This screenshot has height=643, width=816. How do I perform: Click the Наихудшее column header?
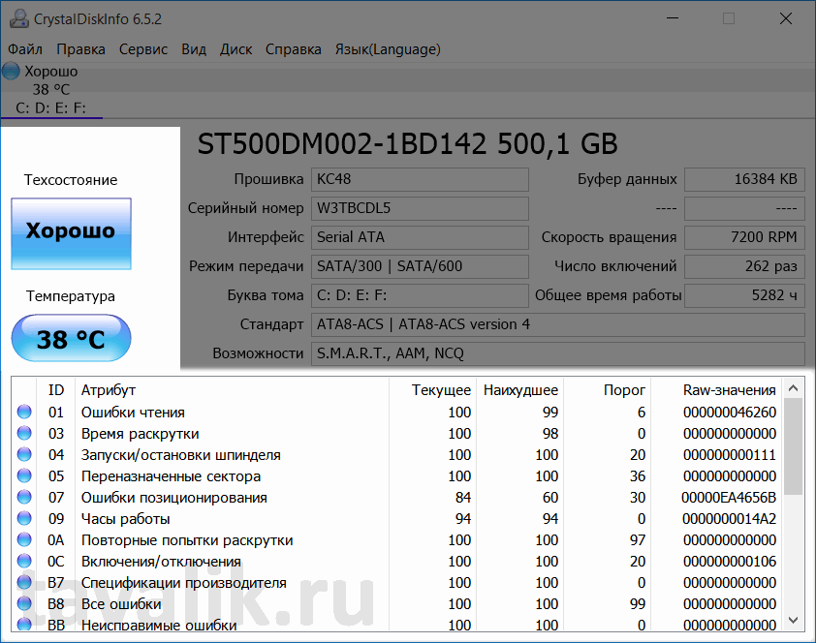point(519,390)
